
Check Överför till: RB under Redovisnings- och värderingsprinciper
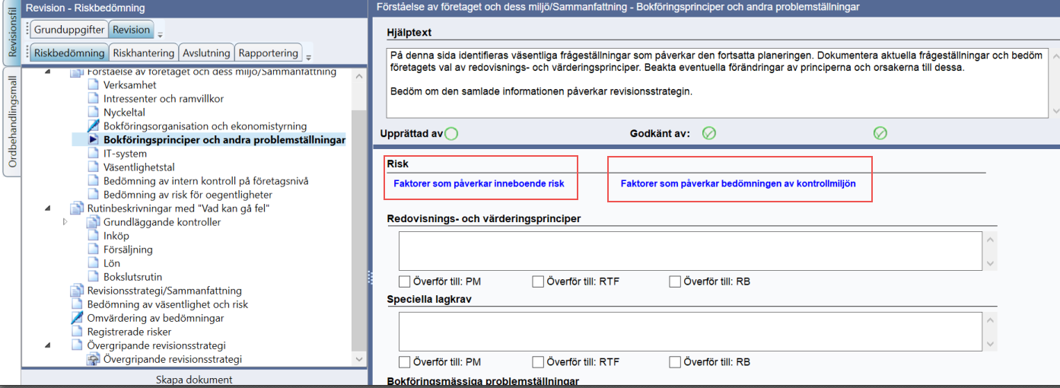[x=675, y=281]
